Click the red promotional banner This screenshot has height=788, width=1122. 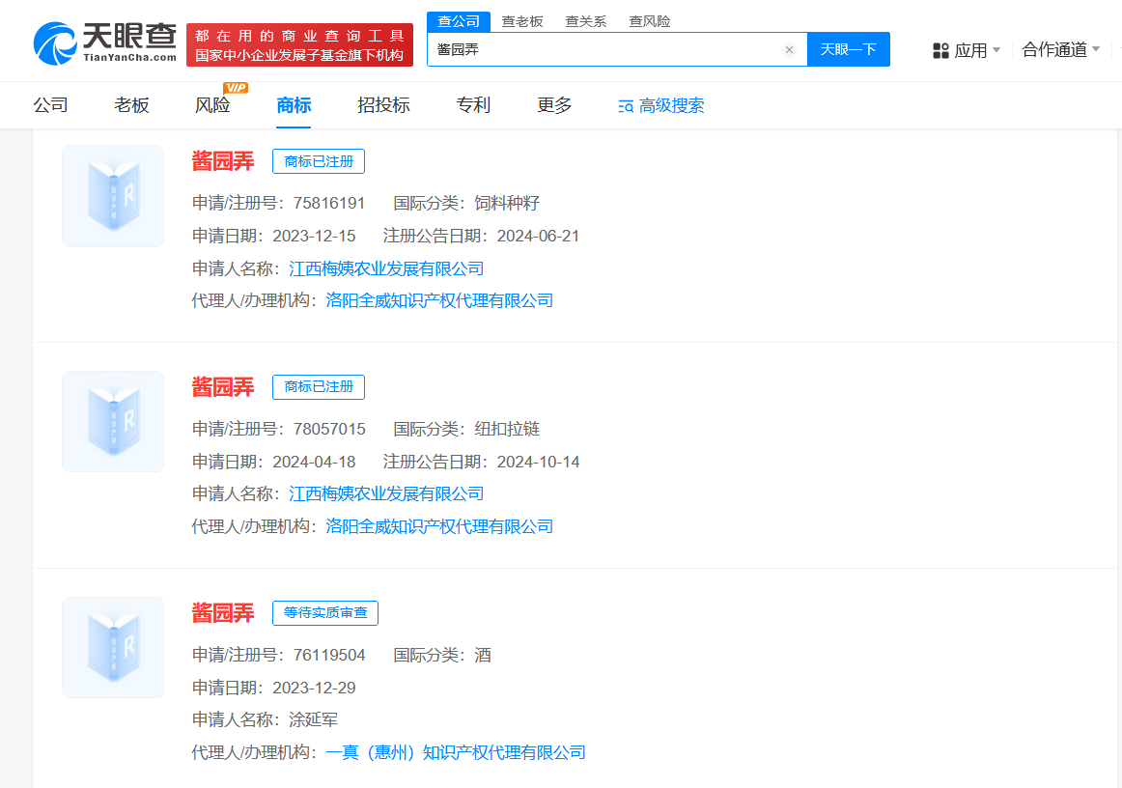(300, 45)
